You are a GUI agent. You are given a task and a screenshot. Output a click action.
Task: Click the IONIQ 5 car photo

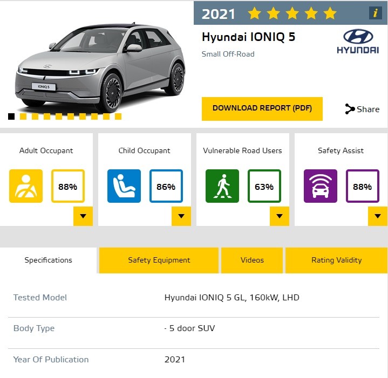(100, 67)
